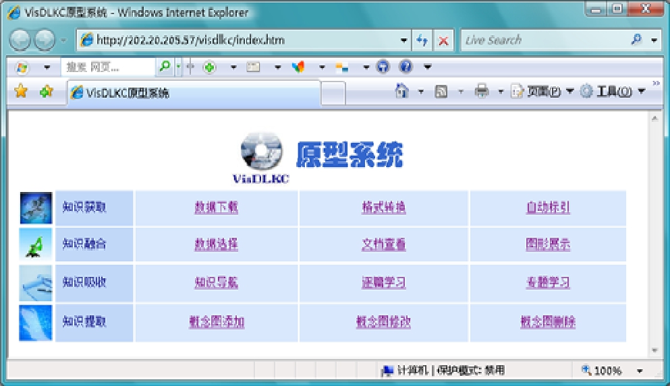Click the Live Search magnifier icon
Viewport: 670px width, 386px height.
pos(636,40)
